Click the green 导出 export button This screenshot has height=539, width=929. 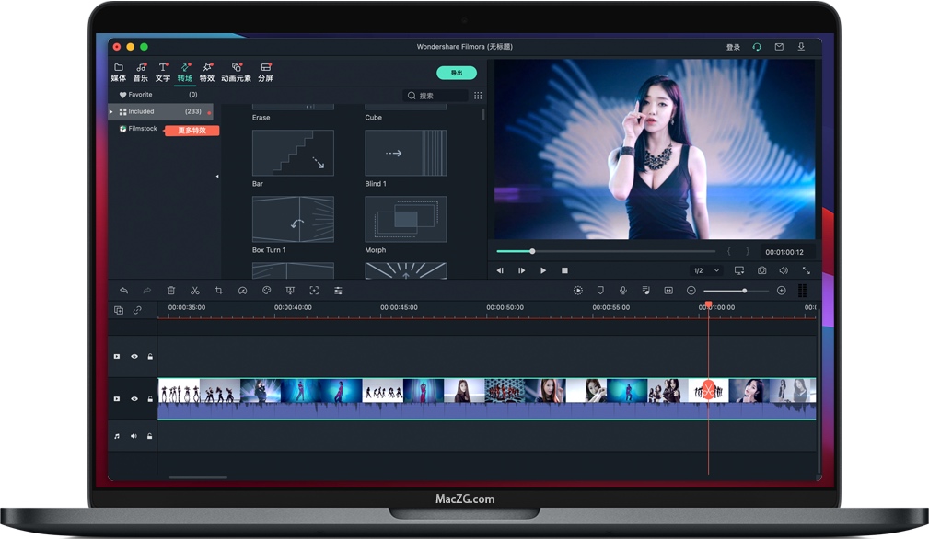click(x=457, y=73)
